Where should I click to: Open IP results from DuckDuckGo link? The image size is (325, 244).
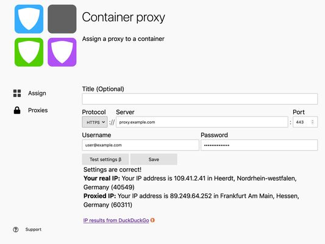pyautogui.click(x=116, y=220)
